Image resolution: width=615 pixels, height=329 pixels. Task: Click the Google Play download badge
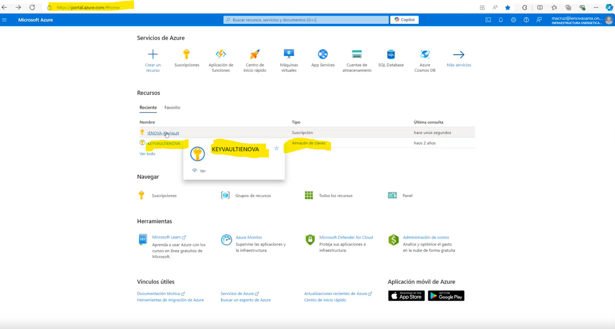click(446, 296)
